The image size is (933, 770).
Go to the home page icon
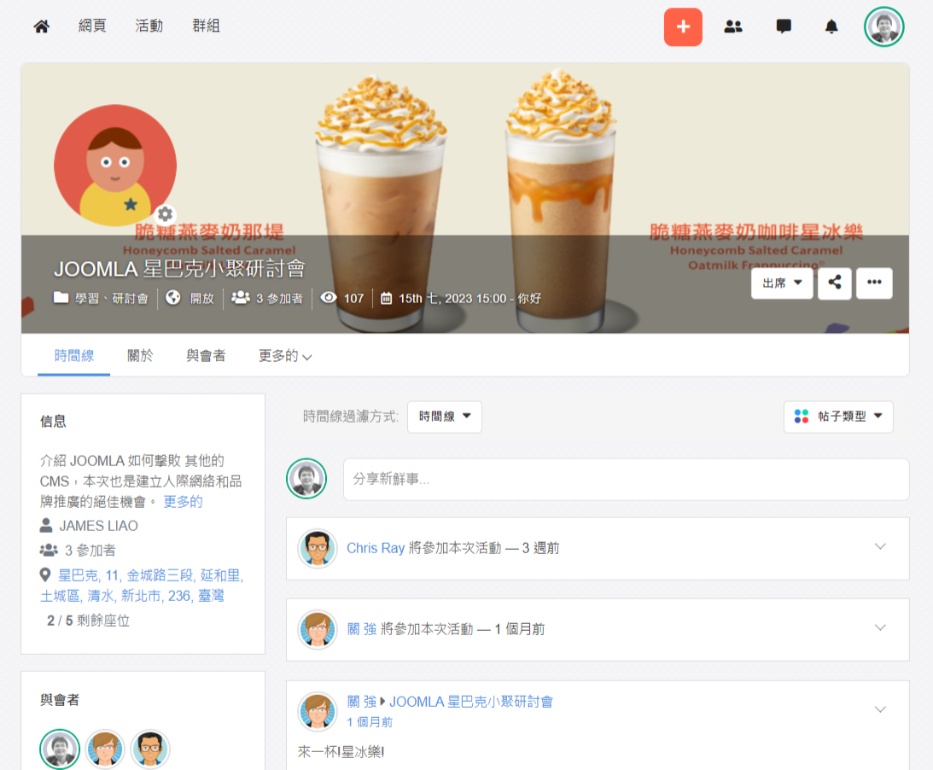pyautogui.click(x=41, y=26)
